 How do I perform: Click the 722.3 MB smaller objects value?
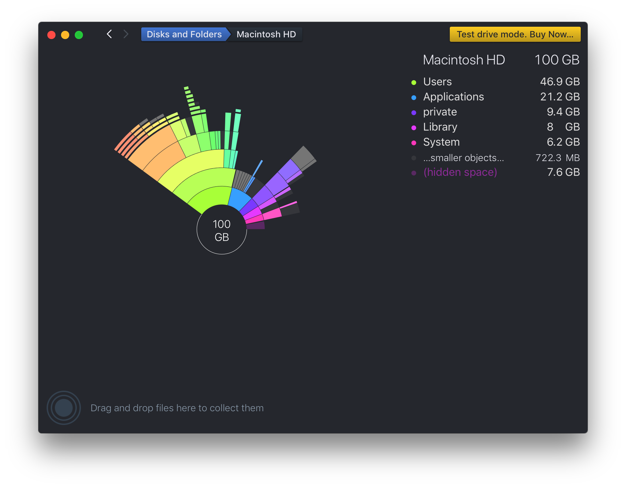point(557,158)
